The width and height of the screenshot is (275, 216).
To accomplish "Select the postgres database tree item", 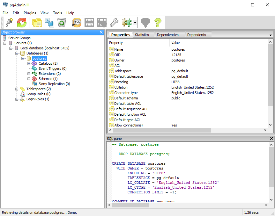I will (x=39, y=58).
